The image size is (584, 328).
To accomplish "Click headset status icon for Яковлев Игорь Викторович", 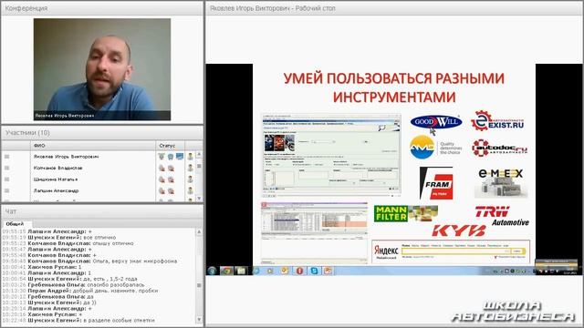I will 171,157.
